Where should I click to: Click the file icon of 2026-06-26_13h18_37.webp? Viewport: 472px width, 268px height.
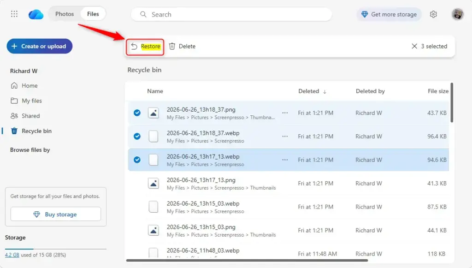pos(153,136)
